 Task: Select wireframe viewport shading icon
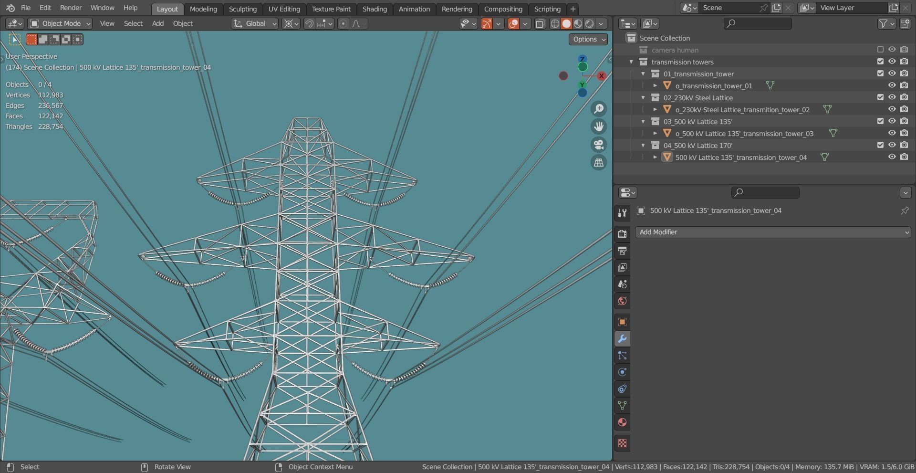(x=555, y=23)
